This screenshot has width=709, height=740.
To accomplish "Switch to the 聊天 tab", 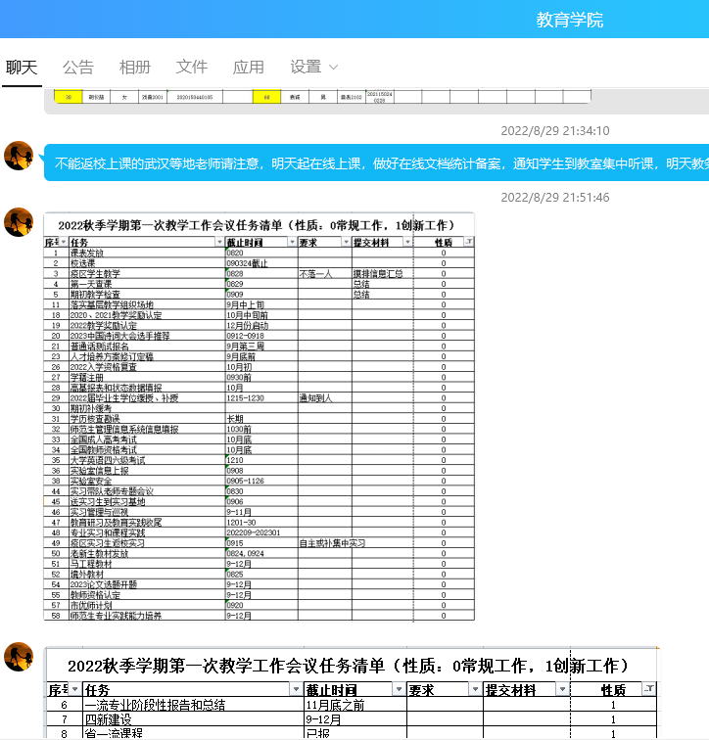I will (22, 67).
